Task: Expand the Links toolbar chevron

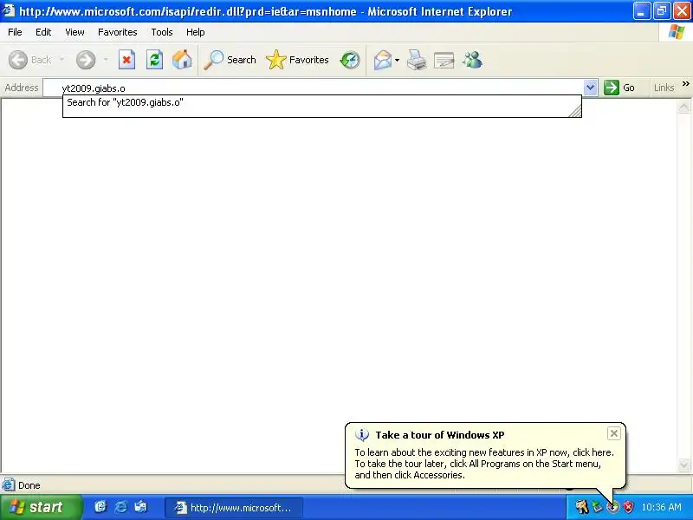Action: (x=685, y=83)
